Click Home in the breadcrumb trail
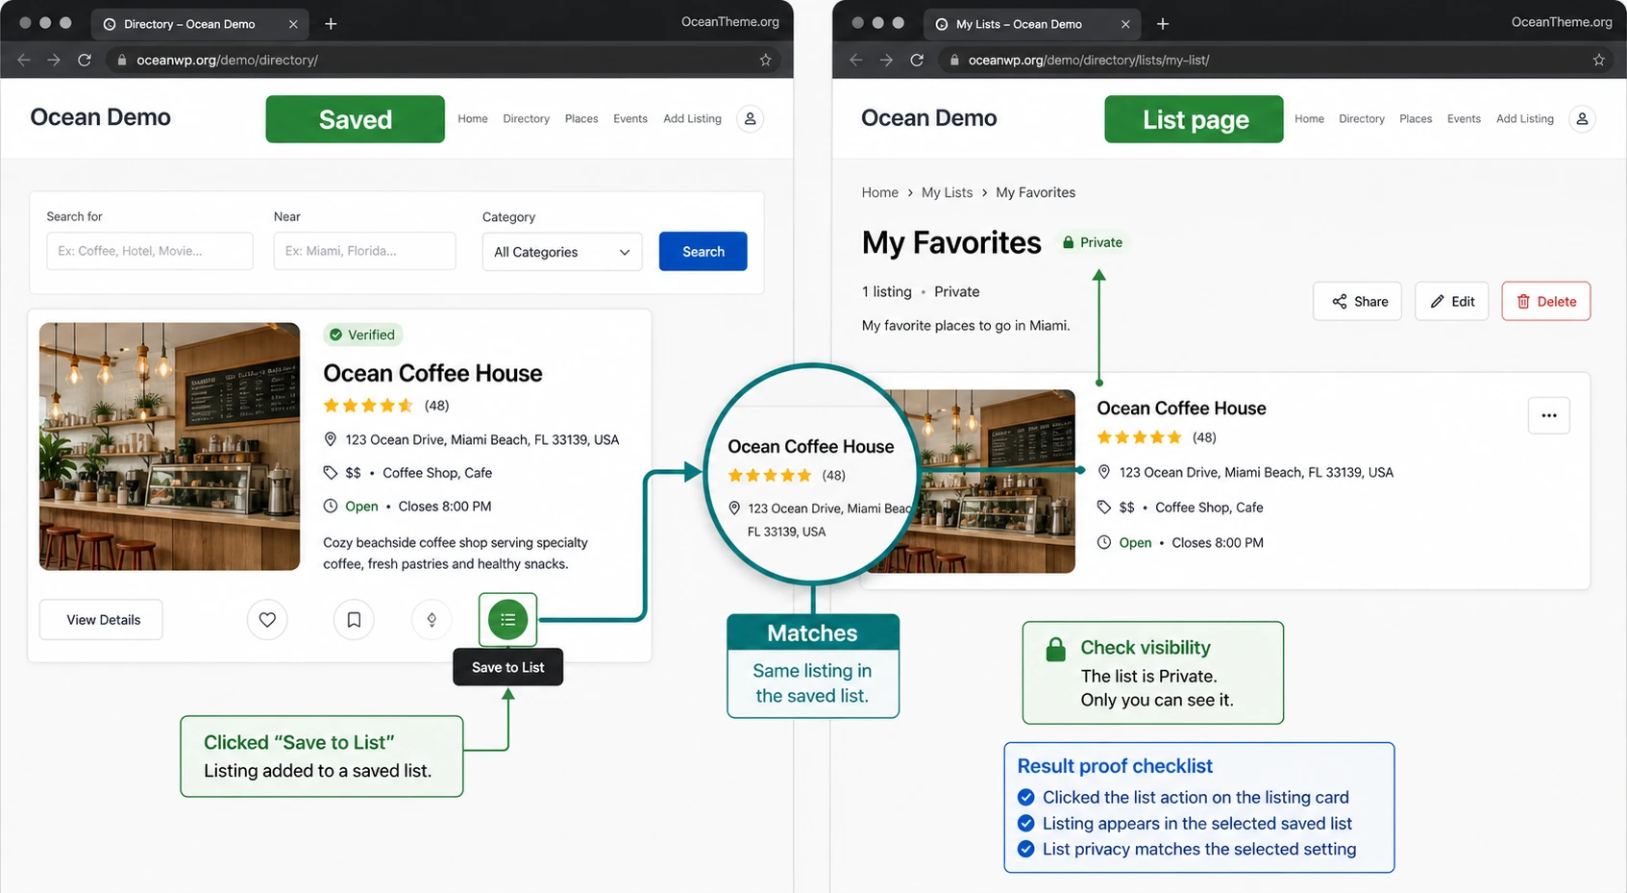 coord(880,192)
